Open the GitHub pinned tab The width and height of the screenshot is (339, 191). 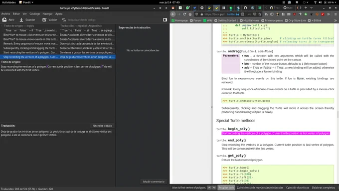click(x=245, y=8)
